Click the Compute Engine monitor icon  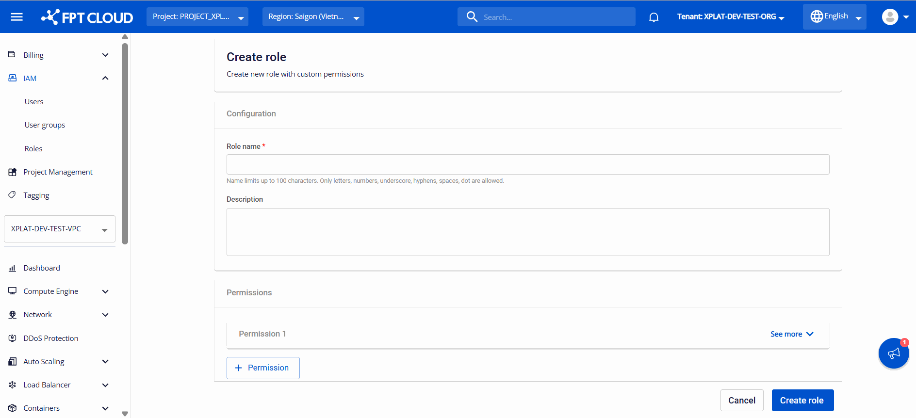[13, 290]
